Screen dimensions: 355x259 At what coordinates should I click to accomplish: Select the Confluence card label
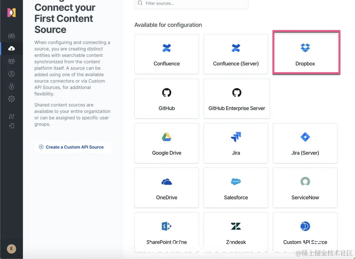tap(167, 64)
